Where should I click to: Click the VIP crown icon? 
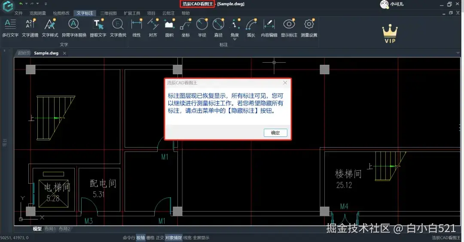pyautogui.click(x=390, y=34)
